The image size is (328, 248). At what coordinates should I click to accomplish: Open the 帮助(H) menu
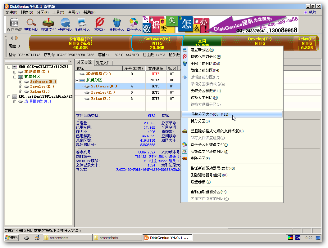coord(89,12)
